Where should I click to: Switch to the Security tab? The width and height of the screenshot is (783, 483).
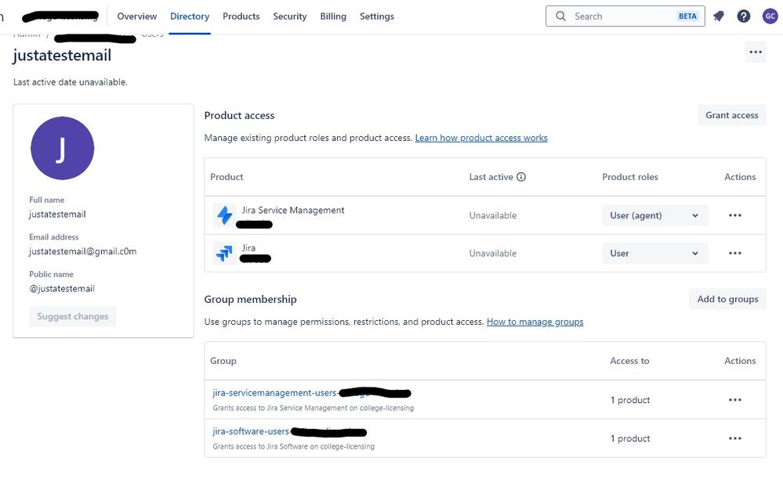[x=290, y=16]
